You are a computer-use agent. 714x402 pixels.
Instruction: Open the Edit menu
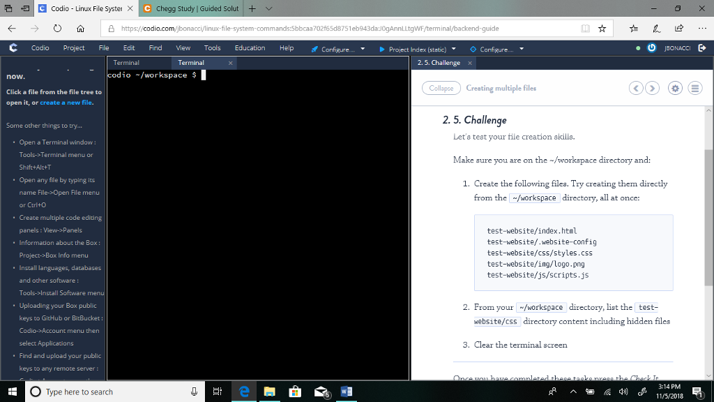tap(129, 48)
